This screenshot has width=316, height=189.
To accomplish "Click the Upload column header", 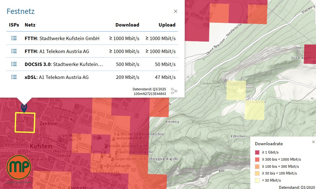I will click(167, 25).
